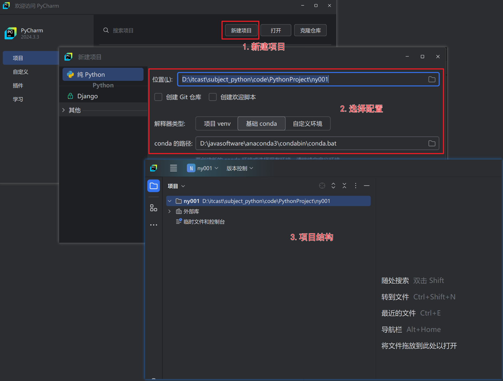Open the 版本控制 dropdown
The height and width of the screenshot is (381, 503).
tap(239, 168)
